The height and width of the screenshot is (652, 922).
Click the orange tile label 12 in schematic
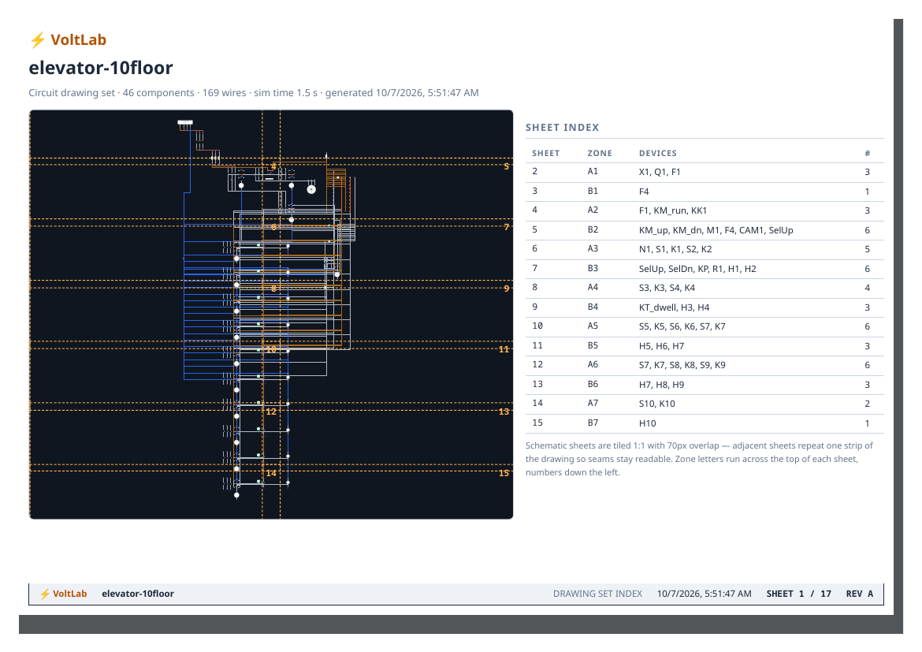pyautogui.click(x=271, y=412)
